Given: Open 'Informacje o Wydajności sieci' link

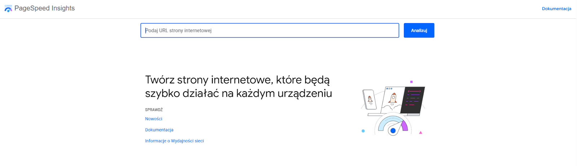Looking at the screenshot, I should click(174, 141).
